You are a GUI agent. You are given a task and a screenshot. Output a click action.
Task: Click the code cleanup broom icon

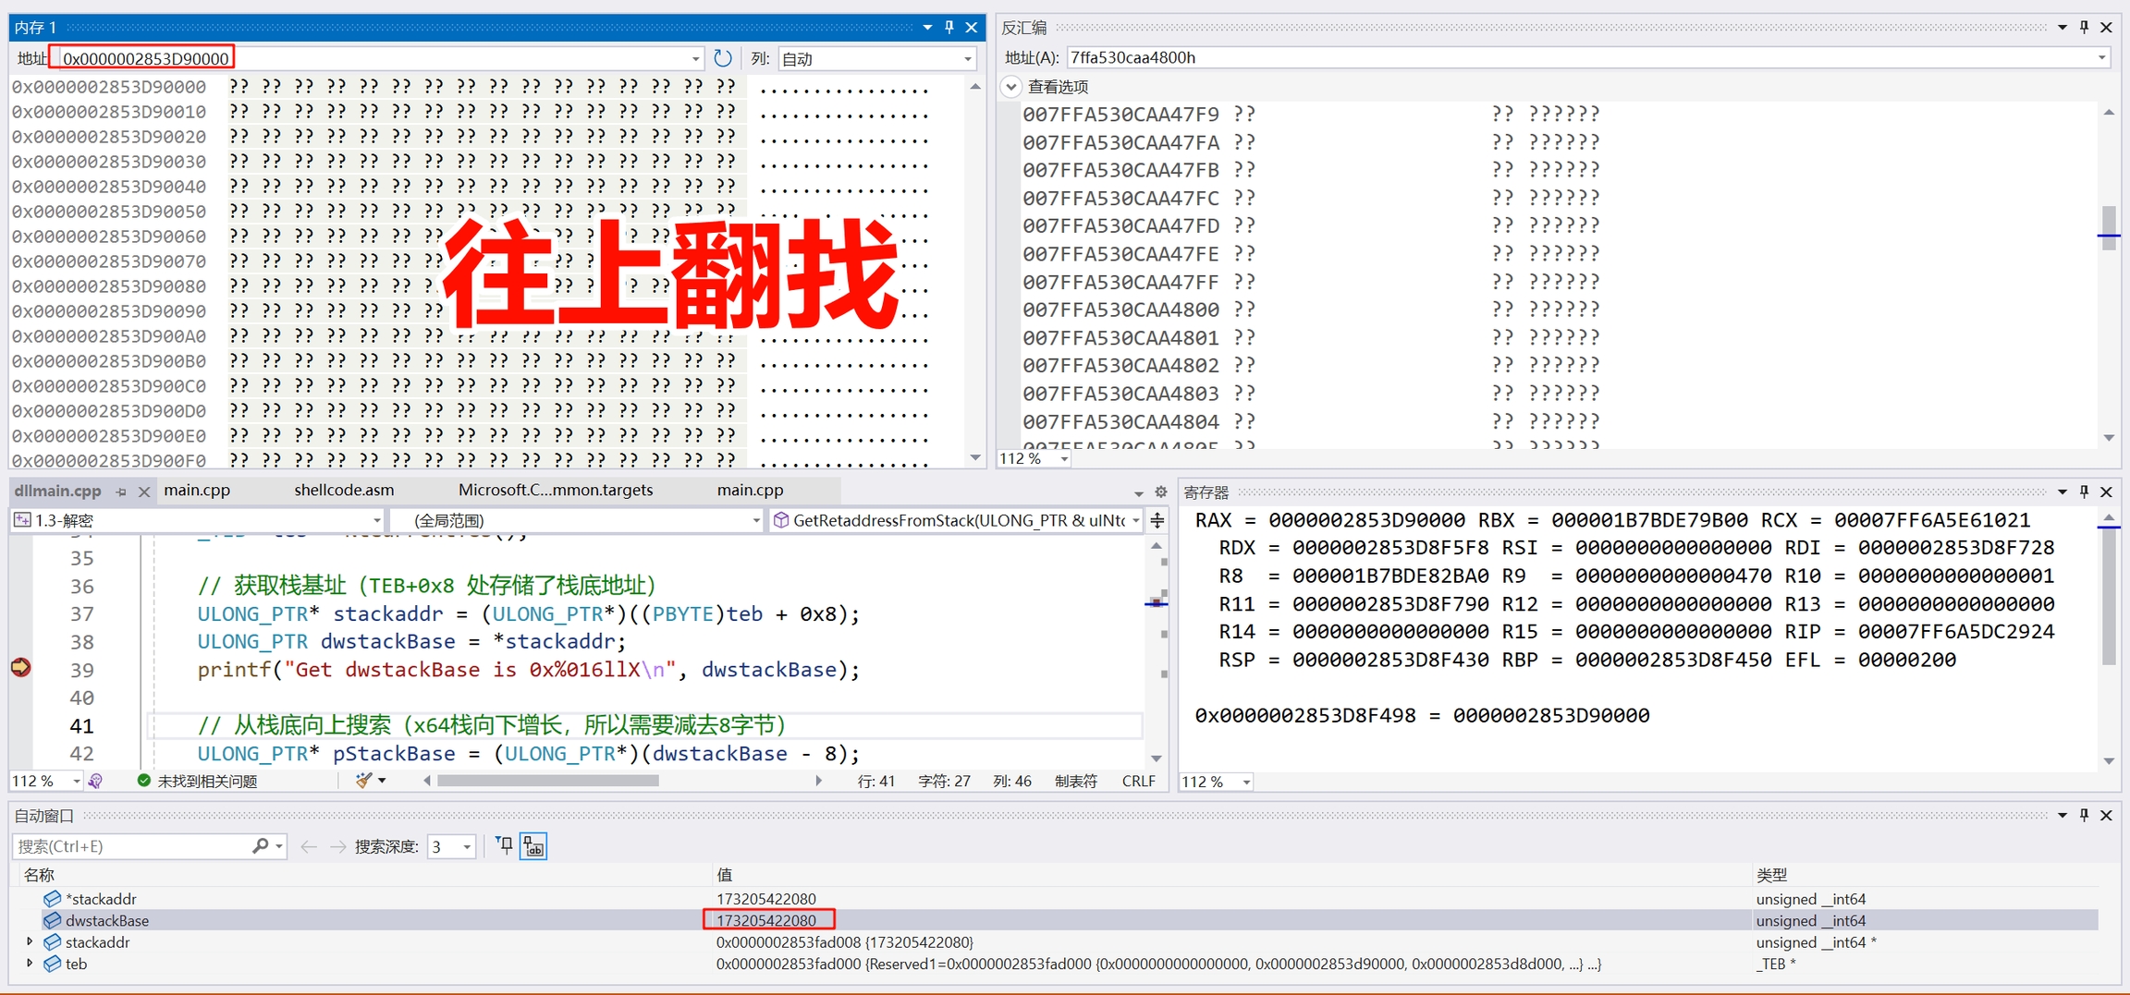pyautogui.click(x=364, y=781)
